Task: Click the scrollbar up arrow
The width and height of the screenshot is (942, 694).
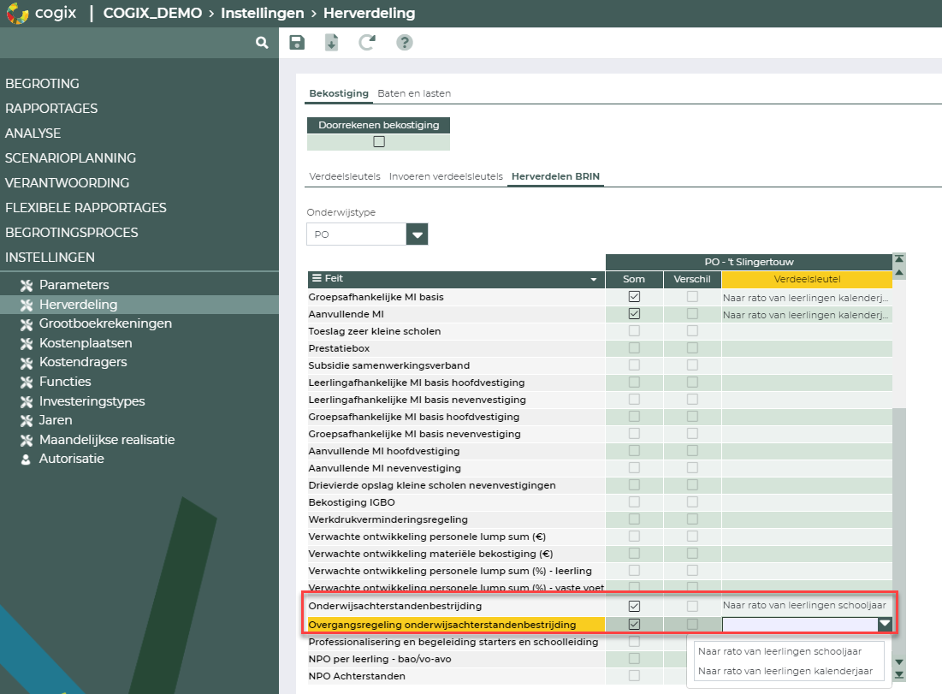Action: point(898,272)
